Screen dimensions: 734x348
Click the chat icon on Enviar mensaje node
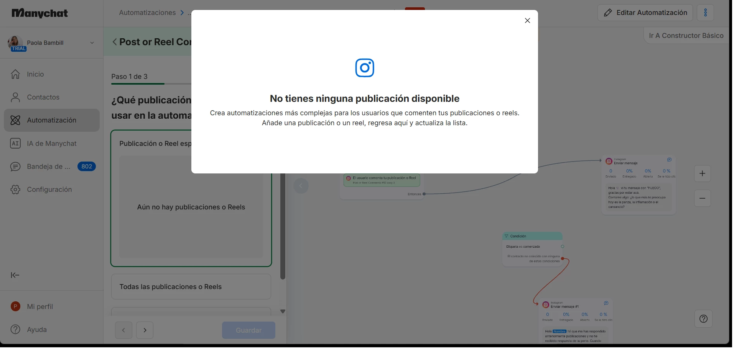coord(669,160)
